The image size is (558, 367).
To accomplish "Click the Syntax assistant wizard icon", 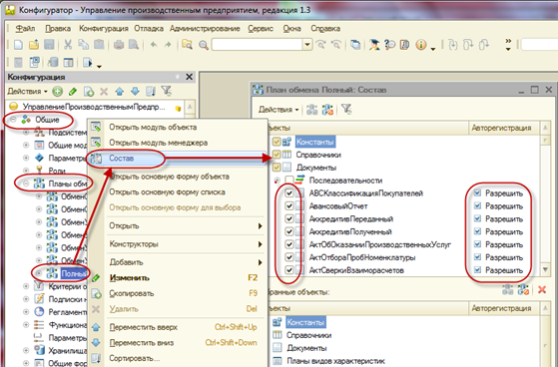I will coord(374,45).
